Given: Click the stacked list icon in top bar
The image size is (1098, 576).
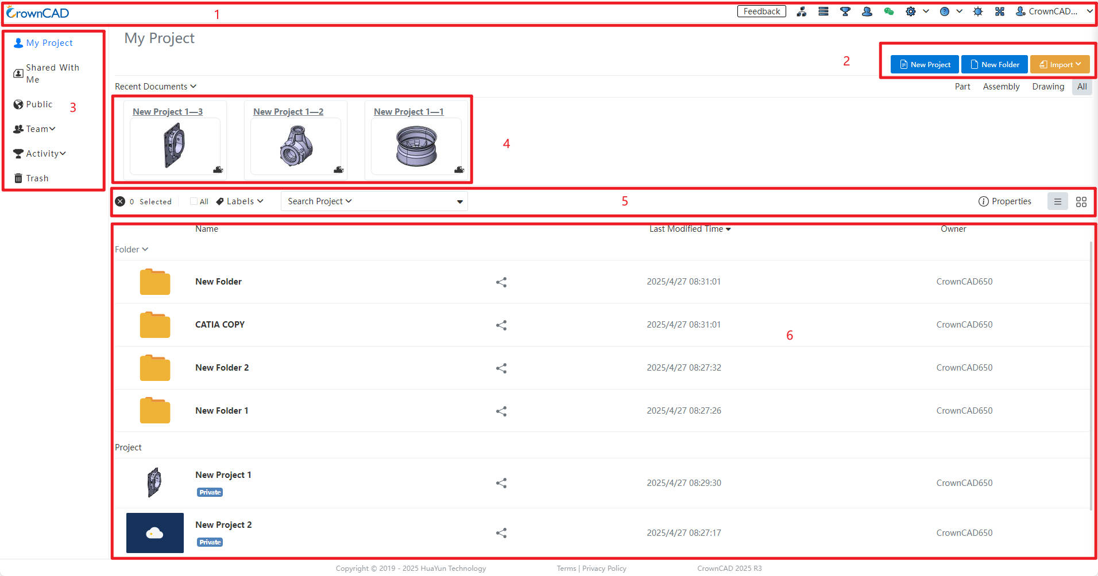Looking at the screenshot, I should point(823,11).
